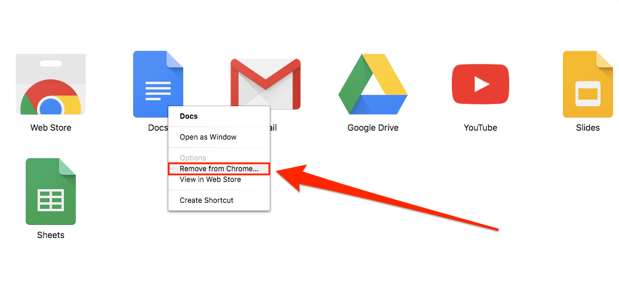Viewport: 619px width, 284px height.
Task: Launch the Sheets app icon
Action: tap(51, 192)
